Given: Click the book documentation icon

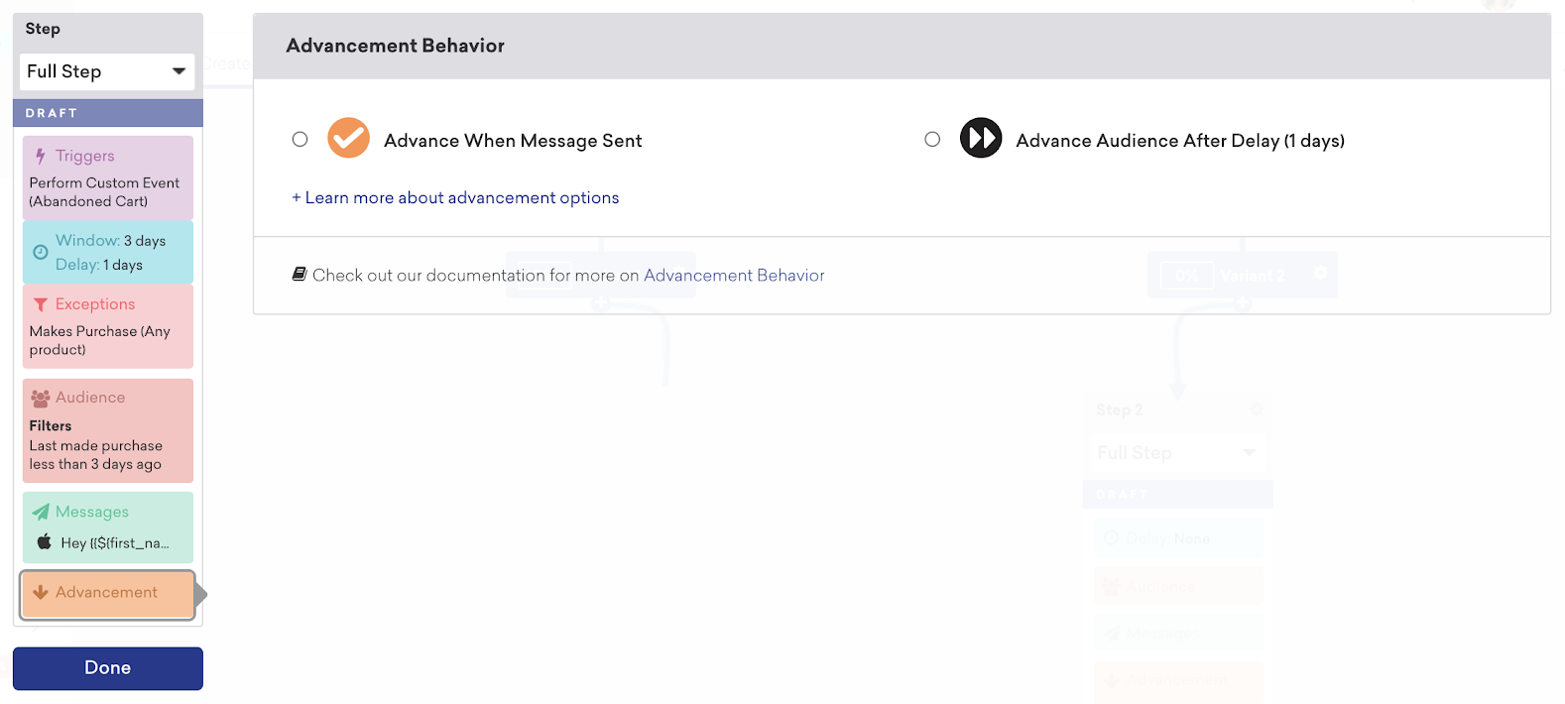Looking at the screenshot, I should point(300,275).
